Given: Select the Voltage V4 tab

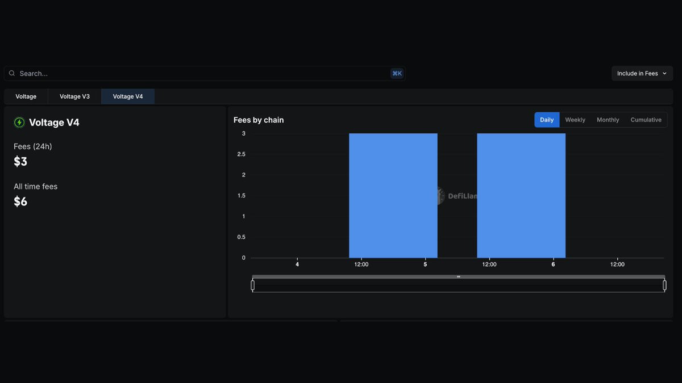Looking at the screenshot, I should click(128, 96).
